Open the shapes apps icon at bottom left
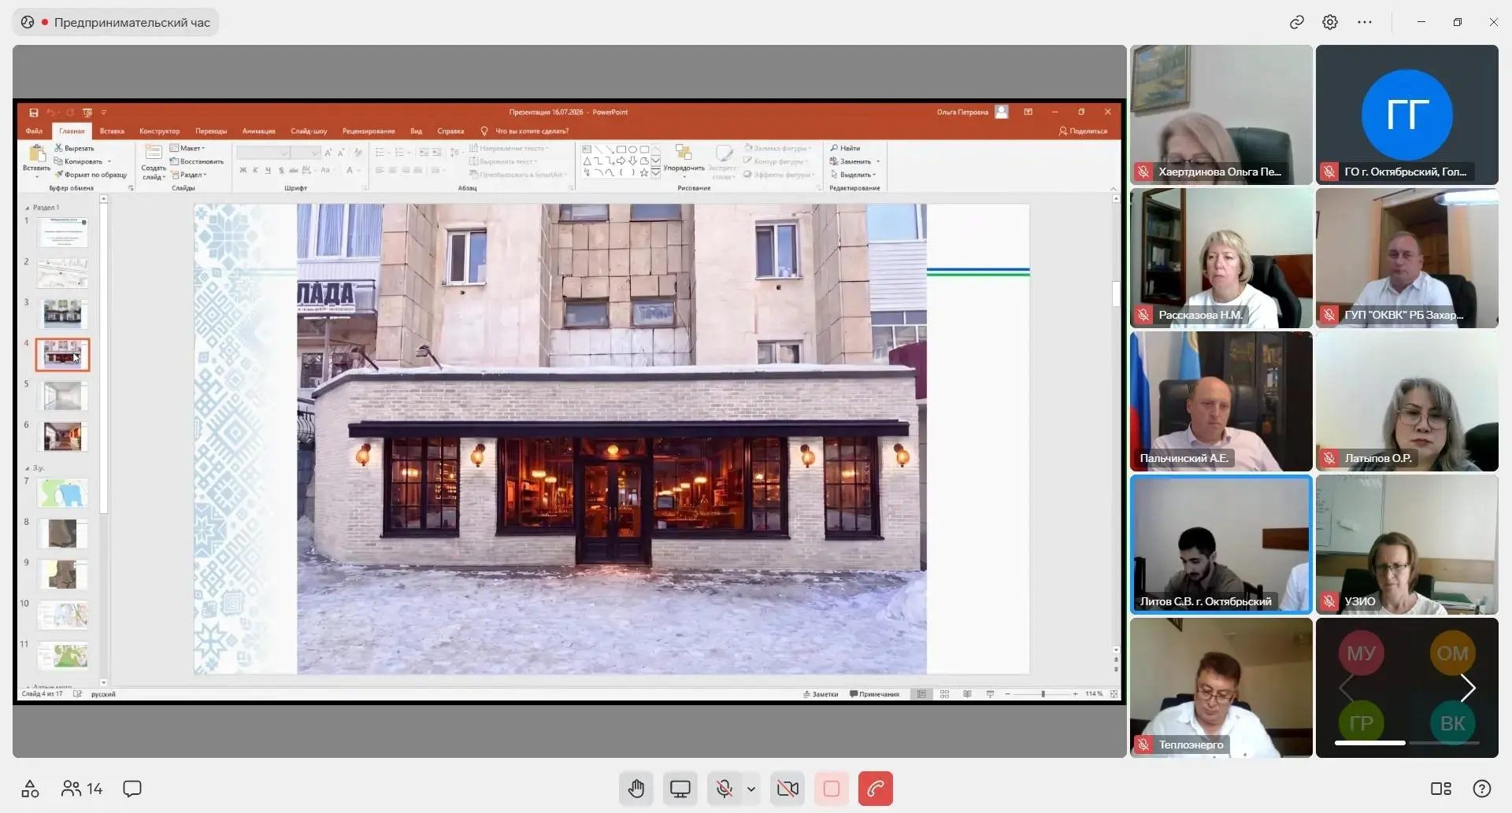This screenshot has width=1512, height=813. pyautogui.click(x=30, y=789)
